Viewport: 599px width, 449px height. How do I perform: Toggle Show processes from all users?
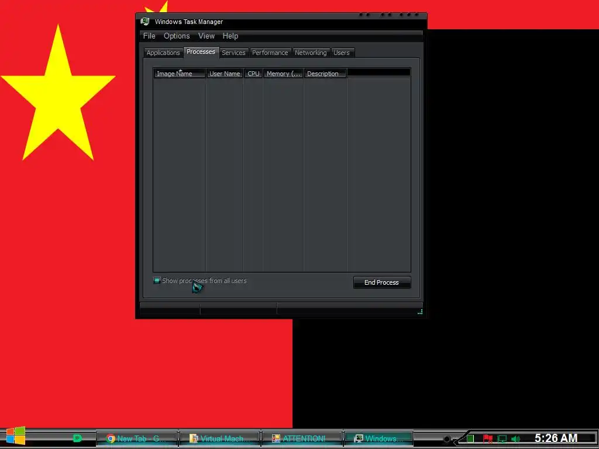157,281
